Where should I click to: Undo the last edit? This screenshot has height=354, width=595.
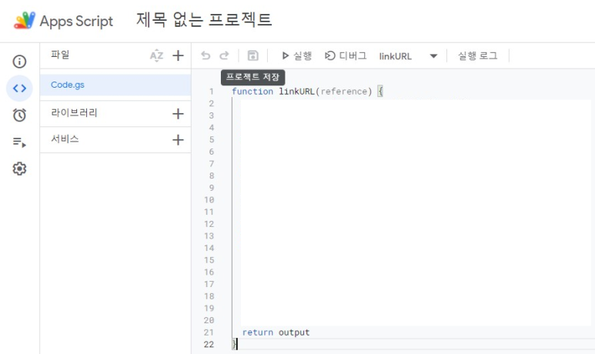(206, 55)
